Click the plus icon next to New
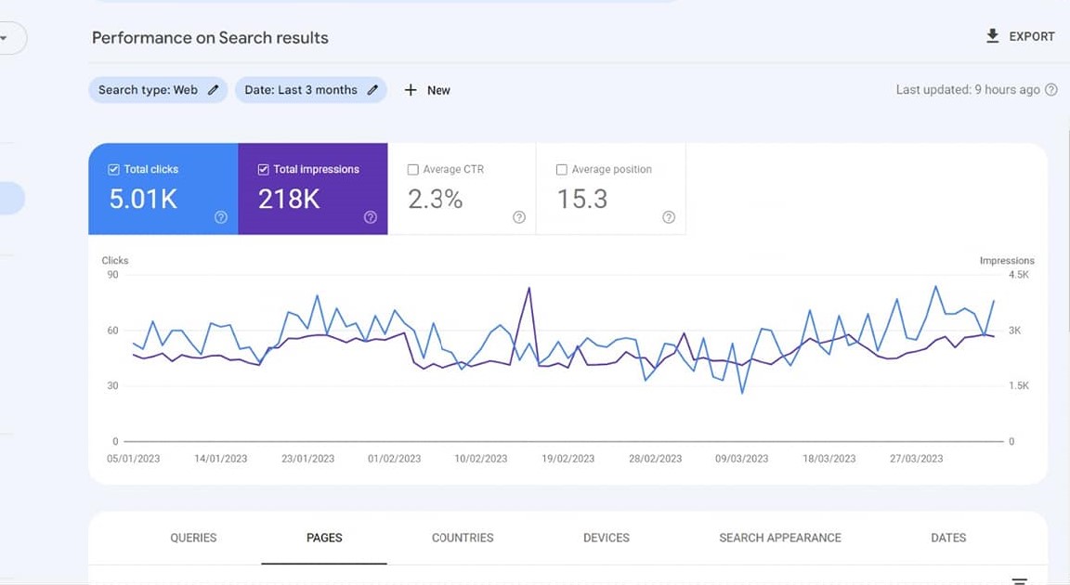This screenshot has width=1070, height=585. click(411, 89)
